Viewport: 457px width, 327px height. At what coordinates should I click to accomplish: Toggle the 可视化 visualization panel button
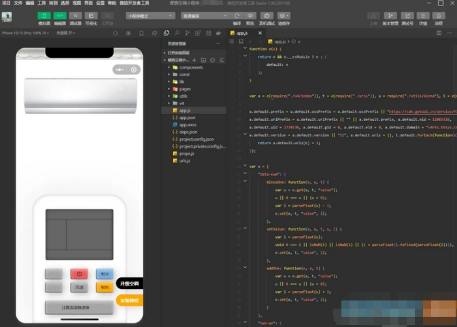(x=91, y=15)
